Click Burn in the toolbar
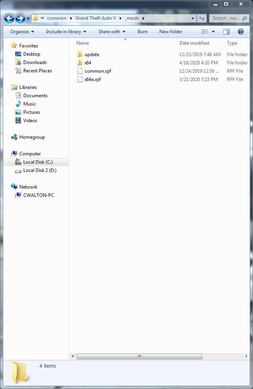 coord(142,32)
